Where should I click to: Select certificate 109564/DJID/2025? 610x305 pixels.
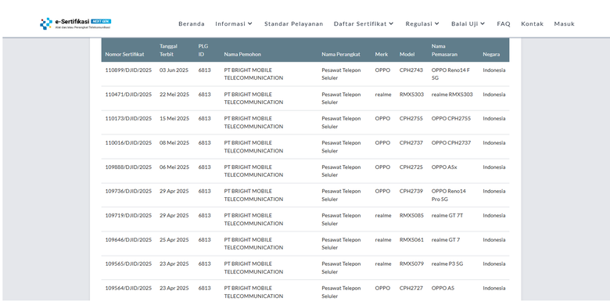128,289
